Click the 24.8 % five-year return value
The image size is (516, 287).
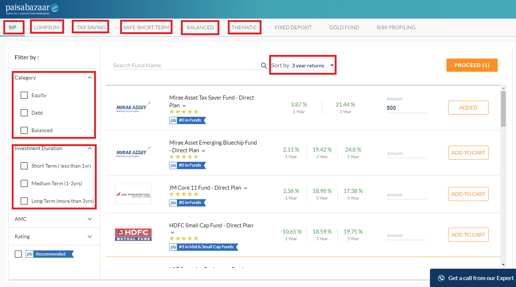coord(353,149)
